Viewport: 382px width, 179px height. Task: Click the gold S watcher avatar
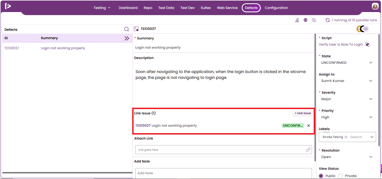358,29
